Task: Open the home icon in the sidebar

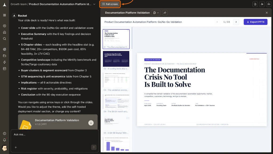Action: click(x=4, y=32)
